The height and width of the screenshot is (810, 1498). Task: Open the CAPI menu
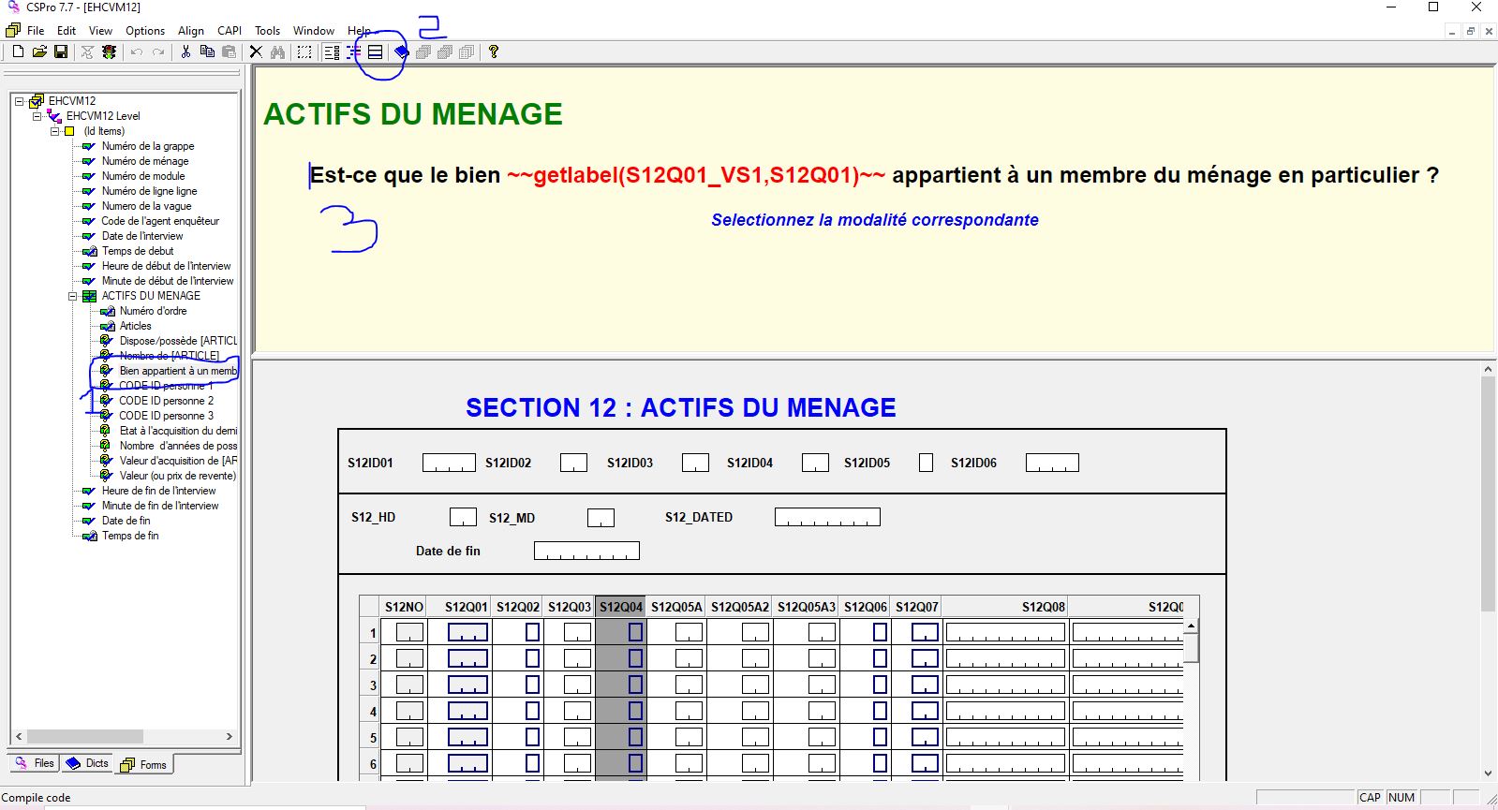[x=230, y=31]
